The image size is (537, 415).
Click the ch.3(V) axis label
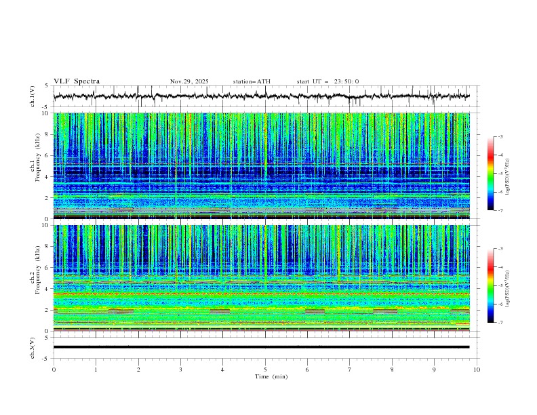pos(33,347)
